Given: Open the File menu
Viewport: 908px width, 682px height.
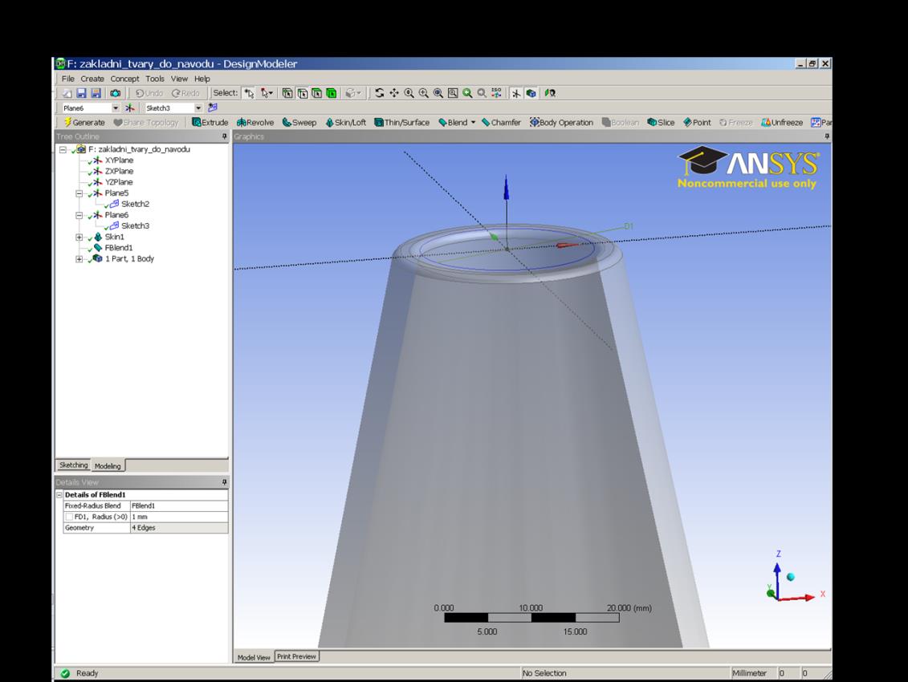Looking at the screenshot, I should pyautogui.click(x=67, y=79).
